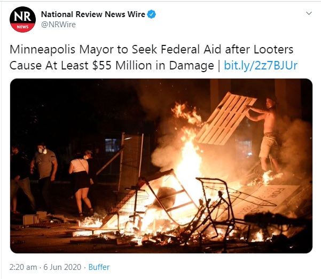This screenshot has width=321, height=279.
Task: Open National Review News Wire profile name
Action: click(93, 14)
